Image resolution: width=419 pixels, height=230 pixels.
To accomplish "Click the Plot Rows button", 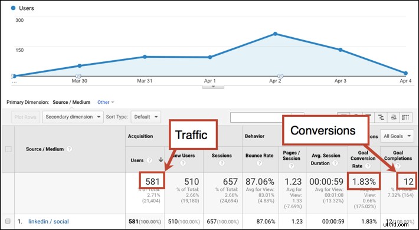I will (25, 117).
